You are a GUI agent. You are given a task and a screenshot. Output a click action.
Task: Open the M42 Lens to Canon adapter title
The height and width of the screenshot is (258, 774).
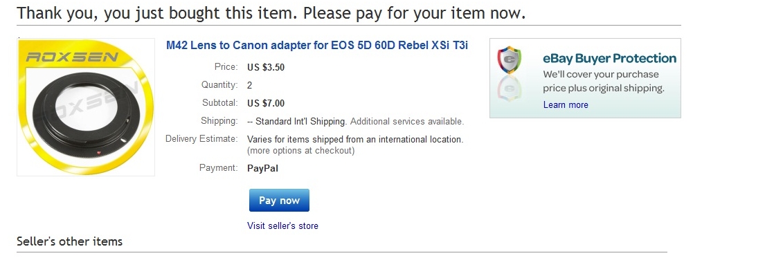(317, 46)
